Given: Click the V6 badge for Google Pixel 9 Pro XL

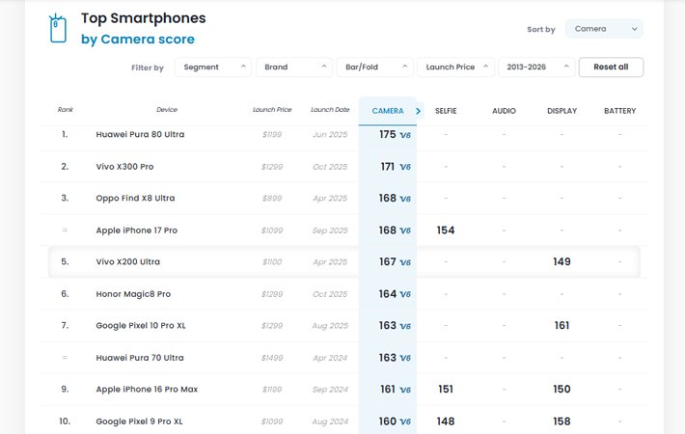Looking at the screenshot, I should pos(405,421).
